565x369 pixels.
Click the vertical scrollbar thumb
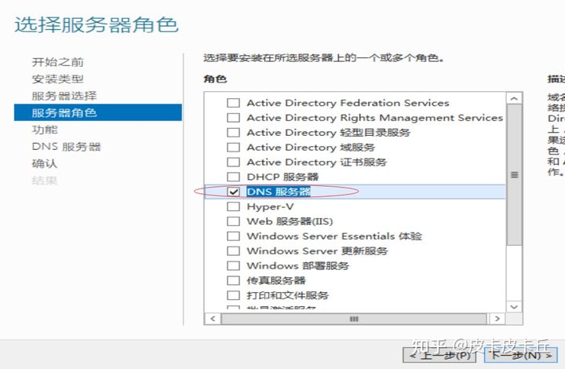[x=514, y=174]
